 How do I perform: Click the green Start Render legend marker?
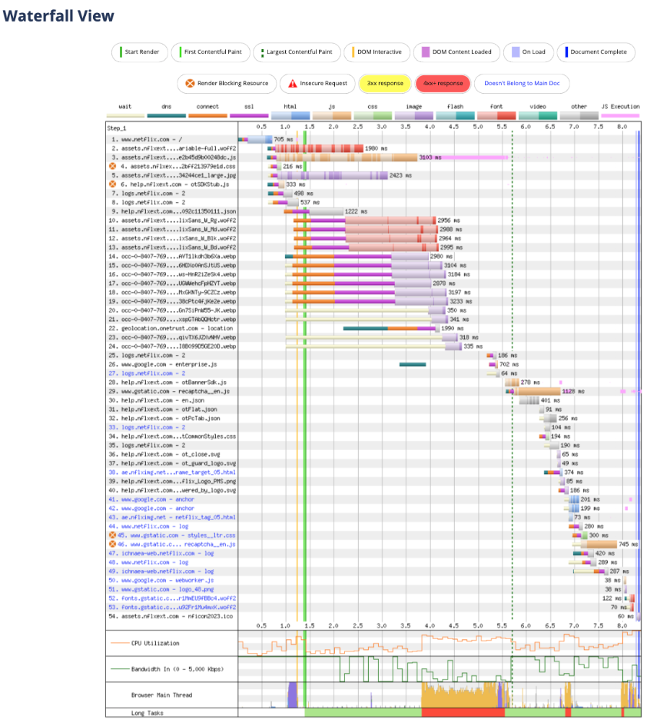point(122,52)
